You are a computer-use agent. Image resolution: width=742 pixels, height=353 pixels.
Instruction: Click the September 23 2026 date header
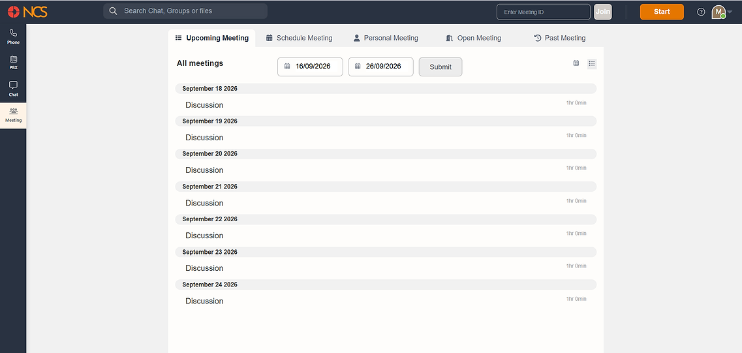(386, 252)
